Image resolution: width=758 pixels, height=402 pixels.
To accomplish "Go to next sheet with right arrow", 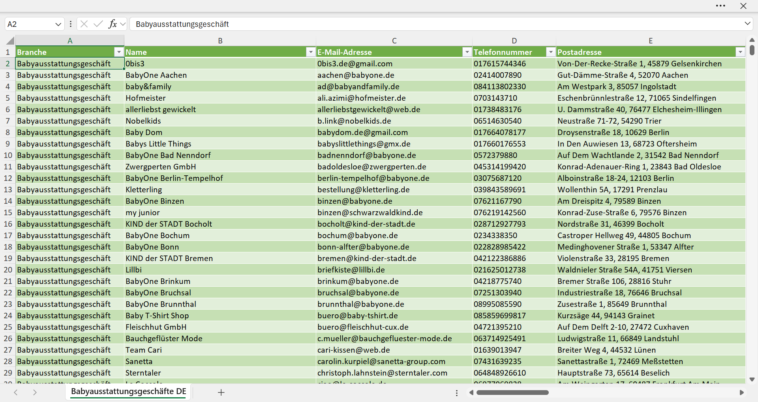I will coord(35,393).
